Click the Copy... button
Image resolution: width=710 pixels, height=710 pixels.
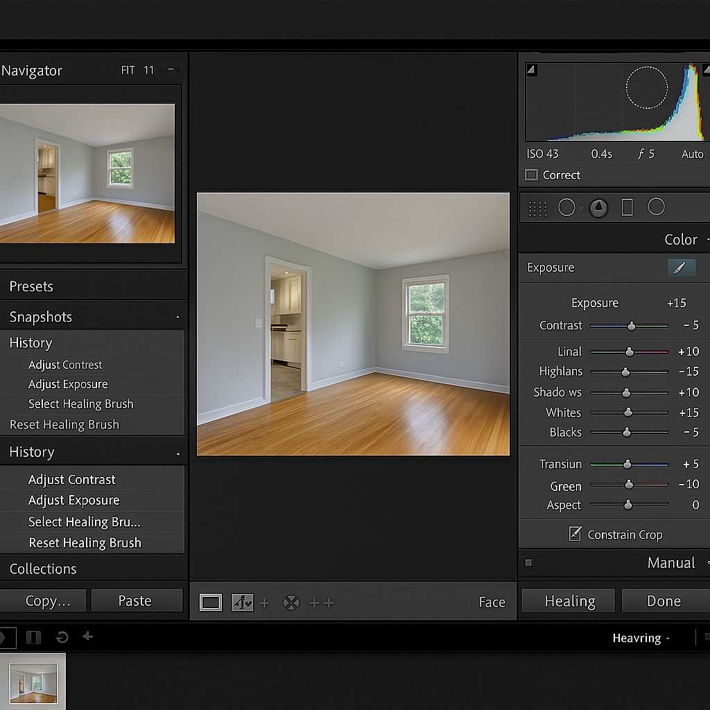tap(43, 600)
